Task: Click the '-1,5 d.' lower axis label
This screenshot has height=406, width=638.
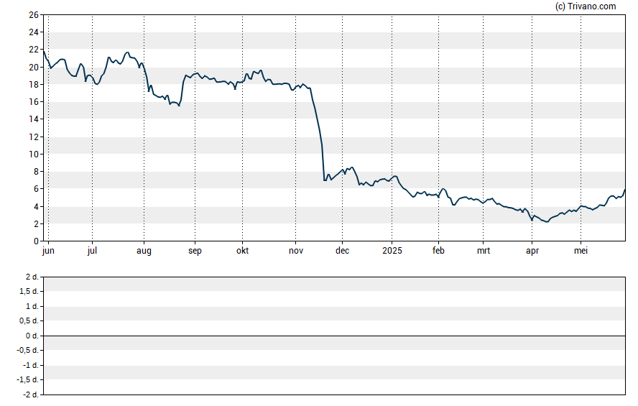Action: [x=28, y=379]
